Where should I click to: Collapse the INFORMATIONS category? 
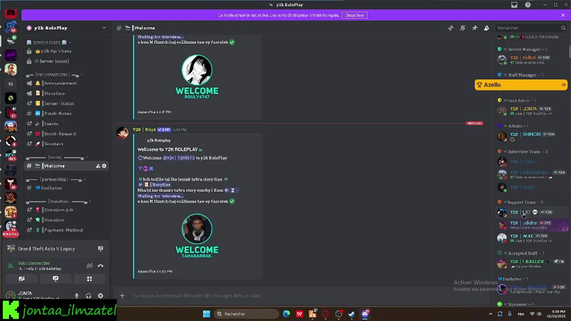(54, 74)
